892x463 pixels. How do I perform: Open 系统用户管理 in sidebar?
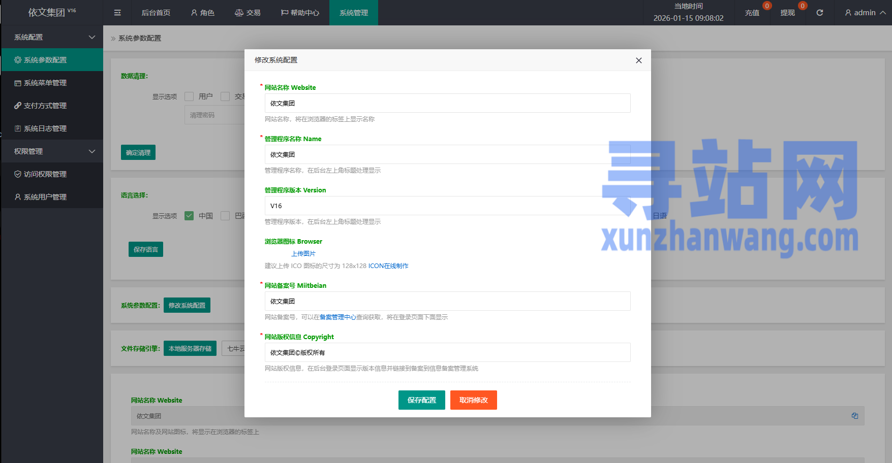pyautogui.click(x=45, y=197)
